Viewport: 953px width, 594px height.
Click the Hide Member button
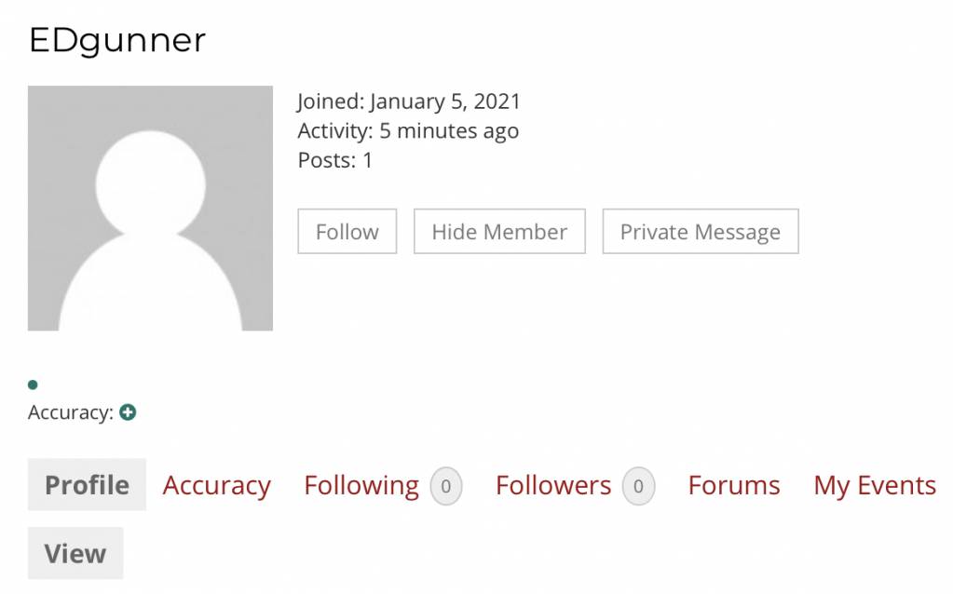[x=499, y=232]
